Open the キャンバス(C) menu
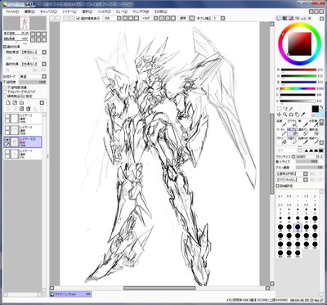 point(48,11)
